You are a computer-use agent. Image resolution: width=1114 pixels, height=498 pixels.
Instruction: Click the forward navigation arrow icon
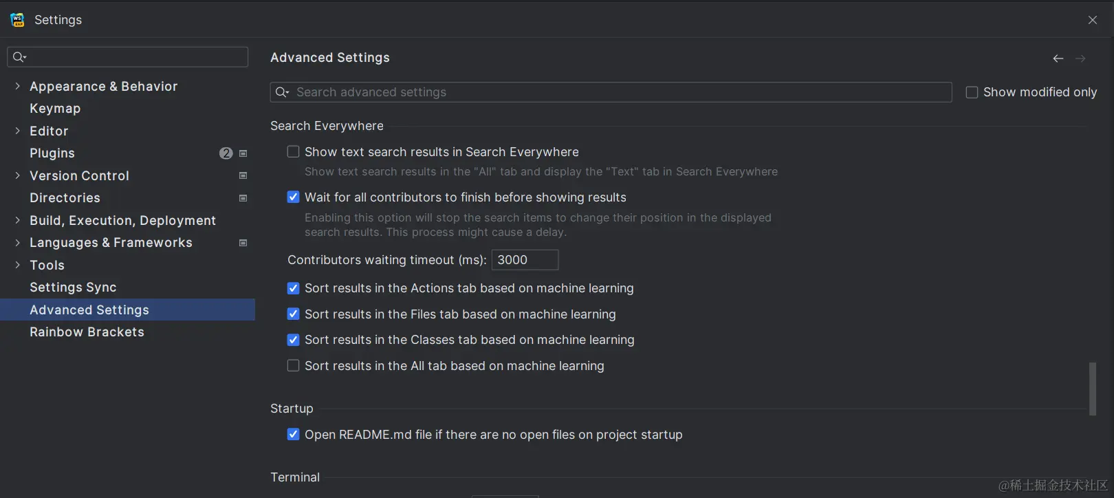(x=1080, y=58)
